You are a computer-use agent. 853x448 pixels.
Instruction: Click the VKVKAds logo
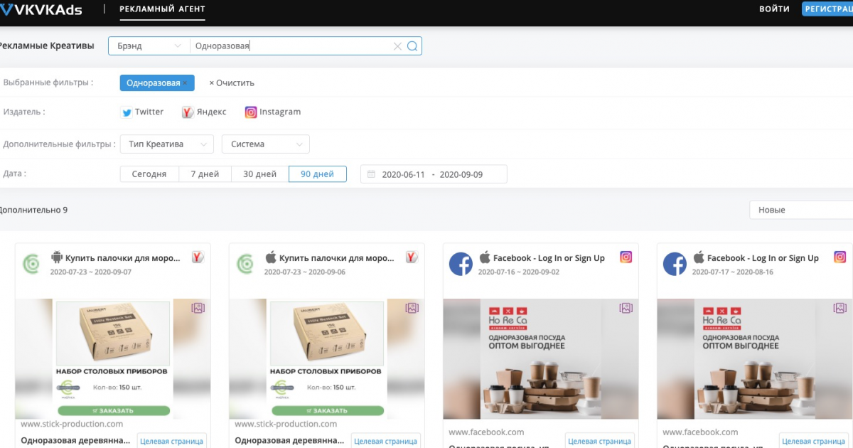pyautogui.click(x=41, y=9)
